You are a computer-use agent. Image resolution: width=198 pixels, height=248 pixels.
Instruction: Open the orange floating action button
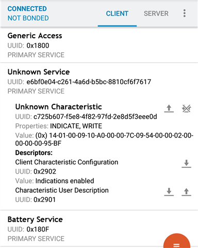[177, 243]
